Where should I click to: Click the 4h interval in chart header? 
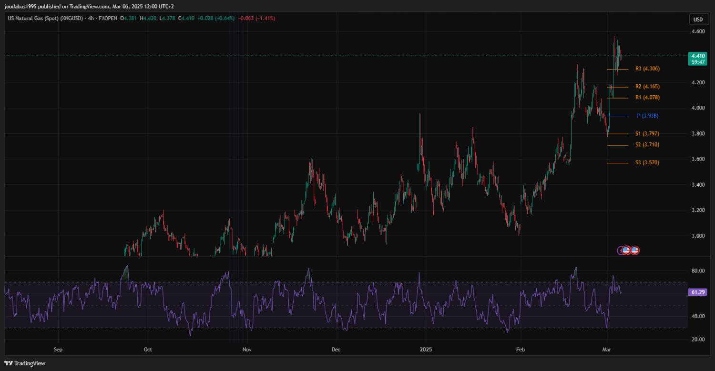(90, 18)
